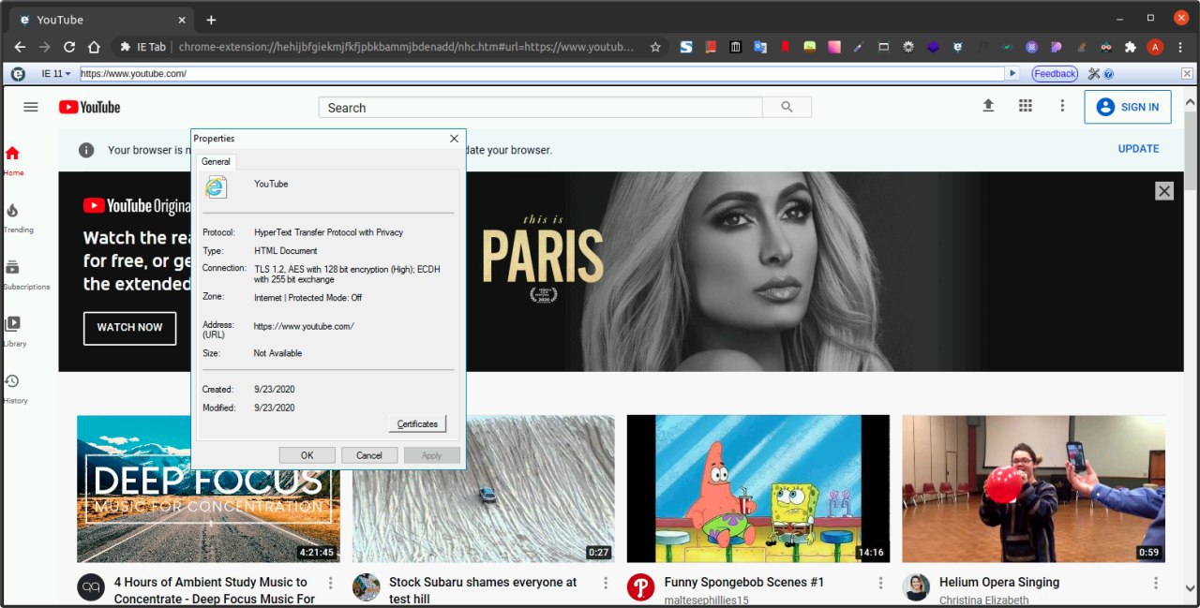
Task: Open the trash can extension icon
Action: pos(736,47)
